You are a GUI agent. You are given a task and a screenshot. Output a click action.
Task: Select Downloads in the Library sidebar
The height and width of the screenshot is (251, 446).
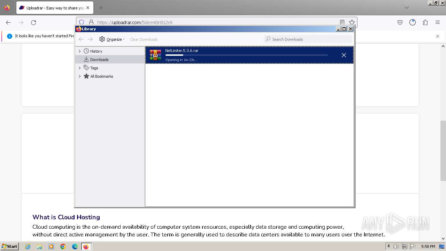click(x=99, y=59)
